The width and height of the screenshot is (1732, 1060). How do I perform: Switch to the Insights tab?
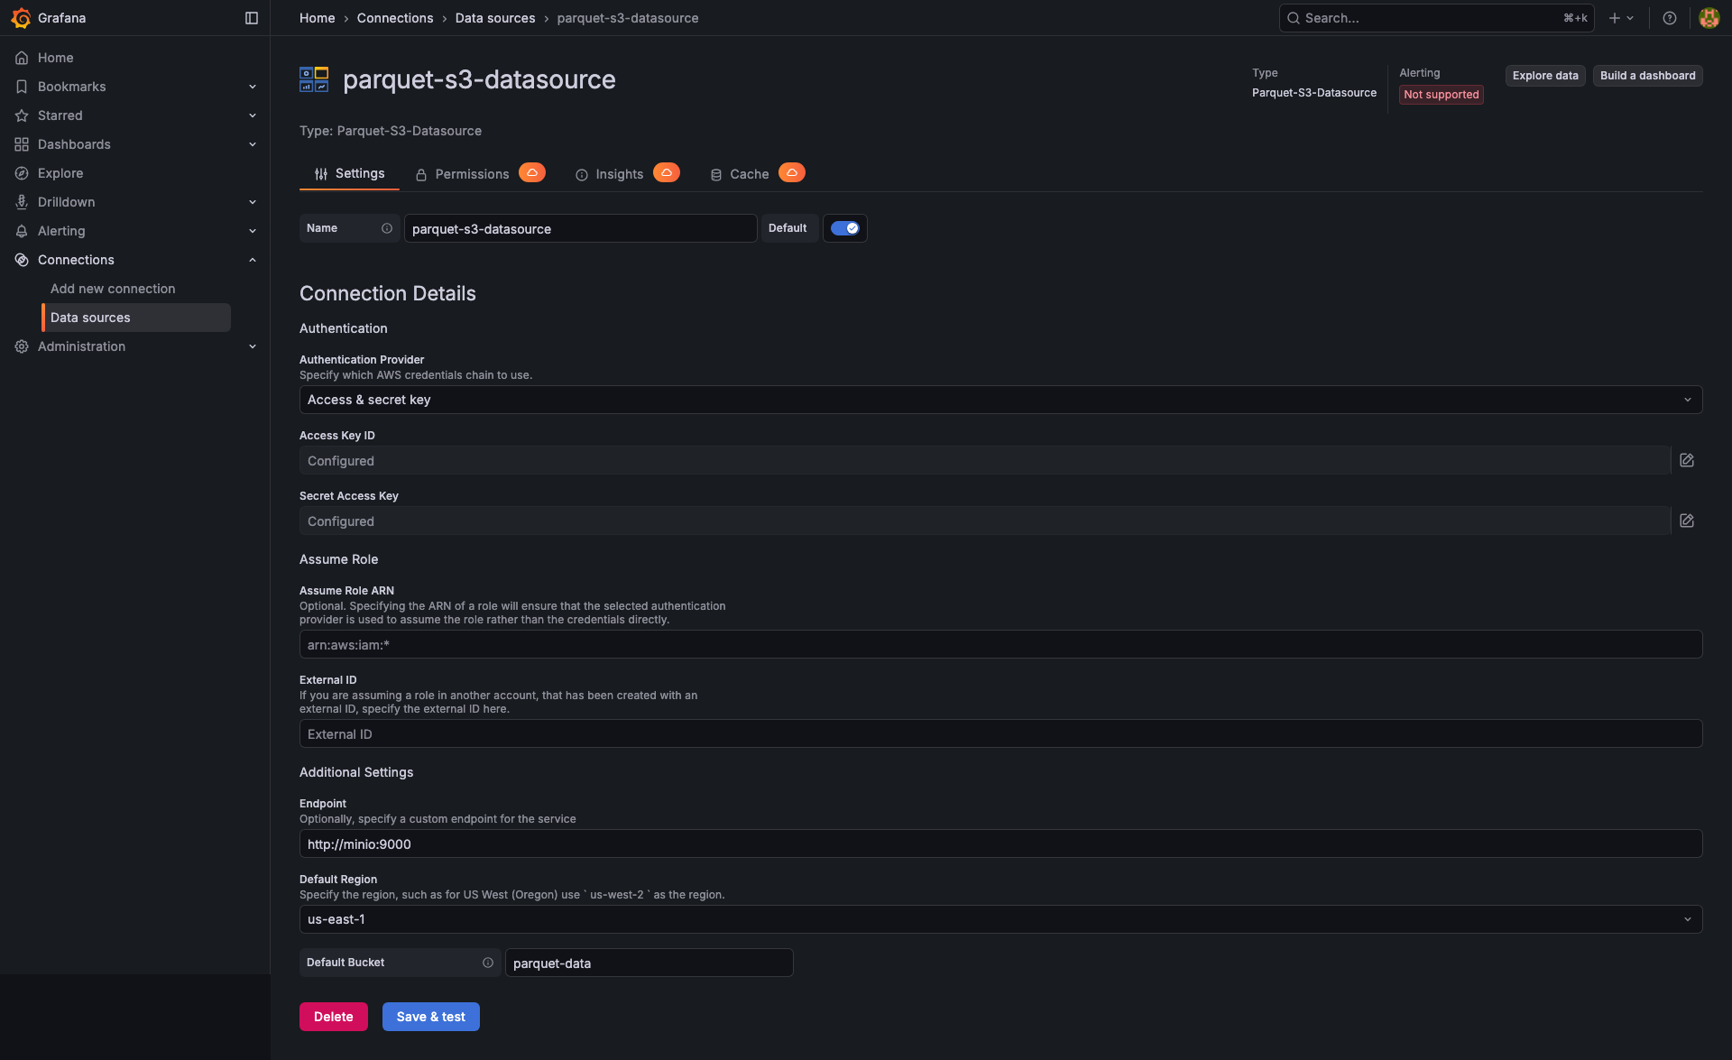(610, 174)
